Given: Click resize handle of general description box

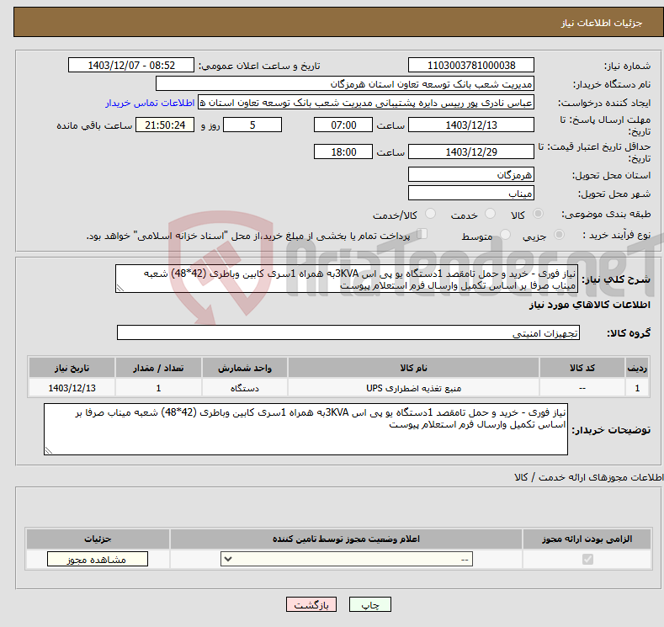Looking at the screenshot, I should [120, 289].
